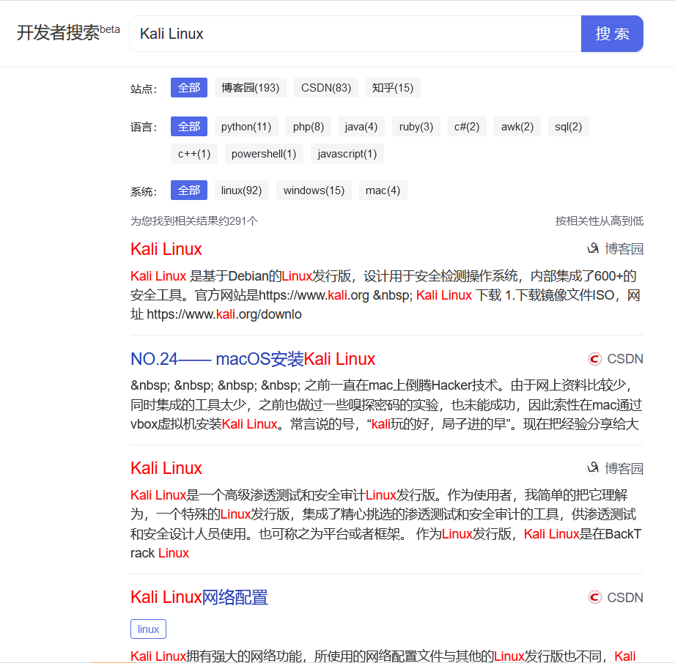Click CSDN icon beside macOS安装 result
675x663 pixels.
[x=594, y=359]
